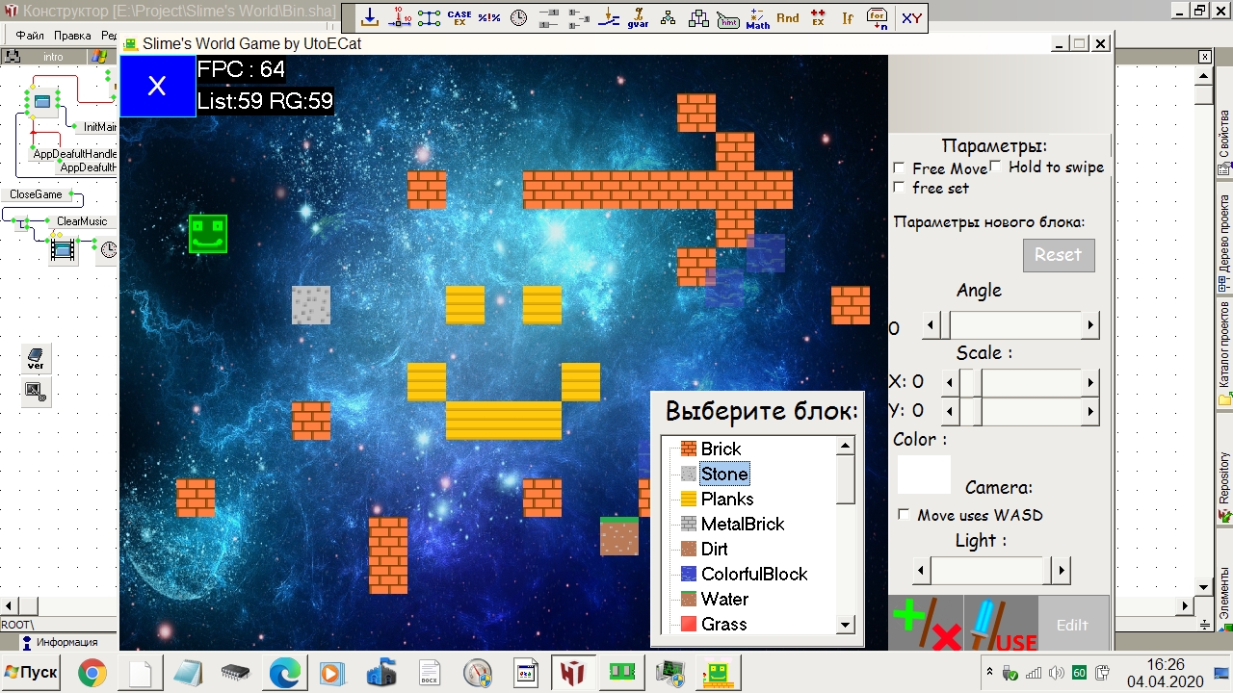The image size is (1233, 693).
Task: Click the green plus / red X add-remove tool
Action: 927,624
